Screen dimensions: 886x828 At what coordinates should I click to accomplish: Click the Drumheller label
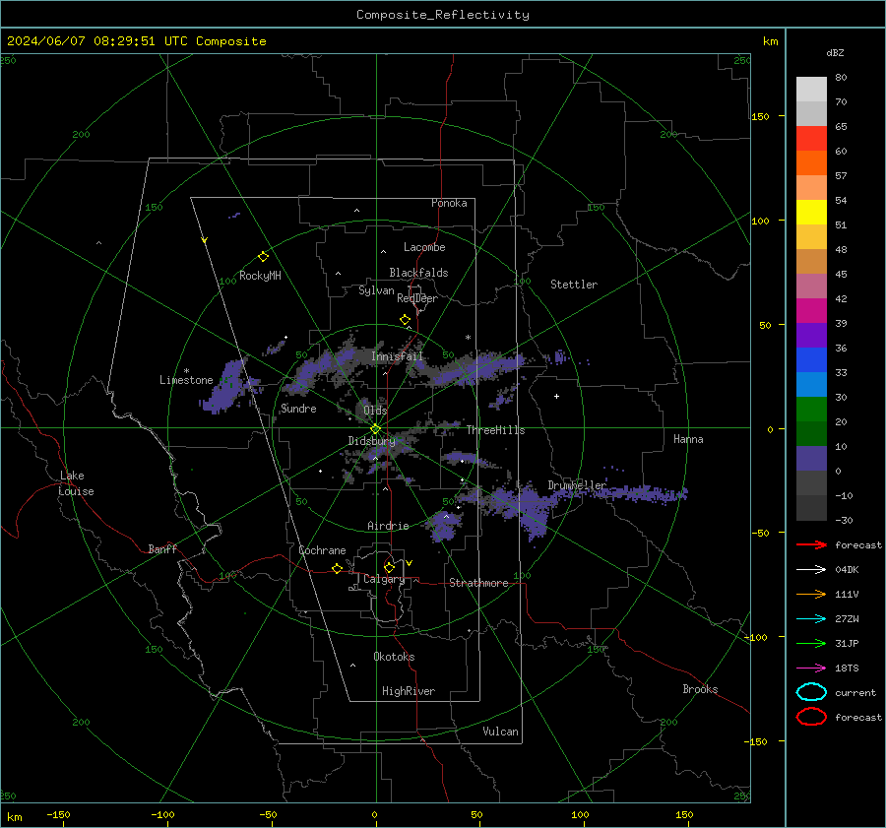[577, 485]
